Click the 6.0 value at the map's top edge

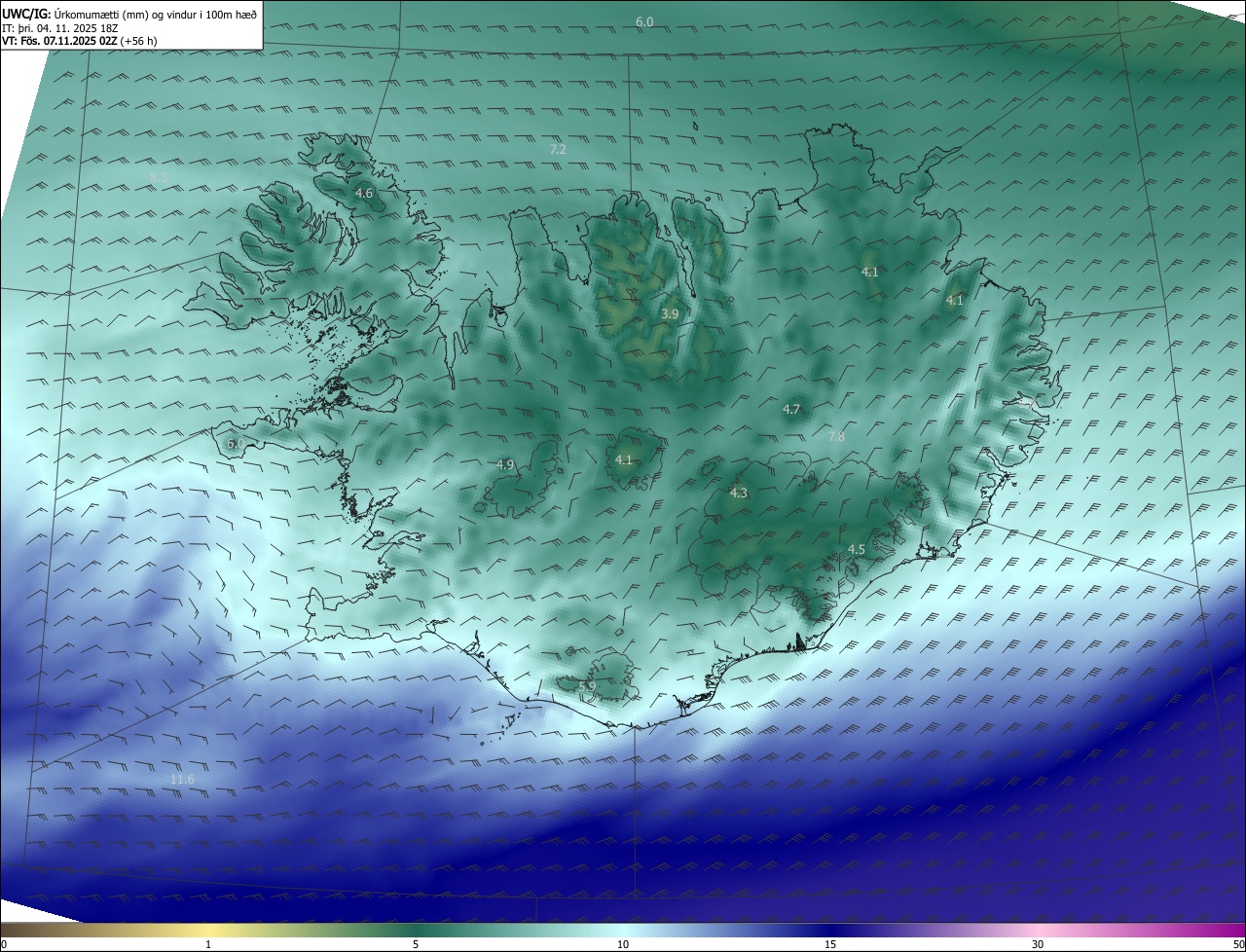tap(644, 21)
